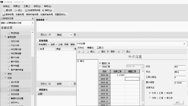Open the 2018.04 month dropdown

pyautogui.click(x=142, y=66)
